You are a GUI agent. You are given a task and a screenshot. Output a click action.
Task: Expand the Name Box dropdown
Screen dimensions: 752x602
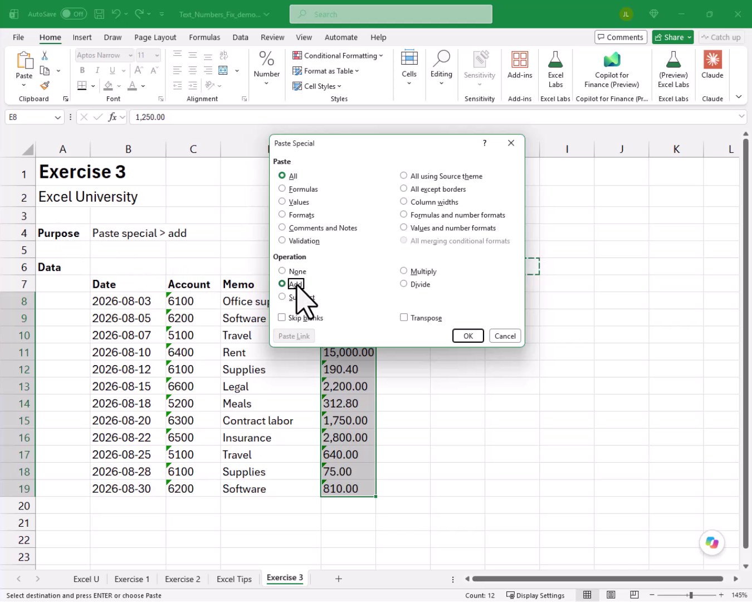57,117
